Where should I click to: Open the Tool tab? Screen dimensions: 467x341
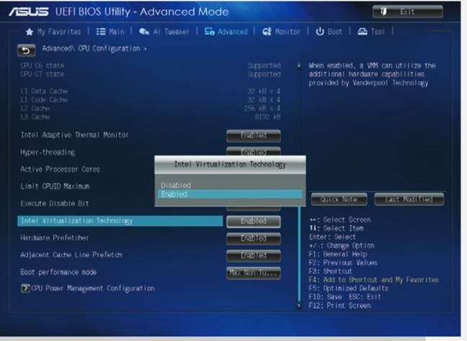[371, 32]
